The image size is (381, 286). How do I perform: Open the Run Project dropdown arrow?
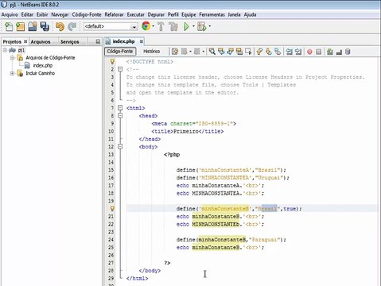(x=193, y=26)
